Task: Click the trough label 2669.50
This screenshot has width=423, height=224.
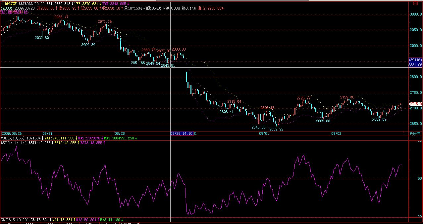Action: (379, 120)
